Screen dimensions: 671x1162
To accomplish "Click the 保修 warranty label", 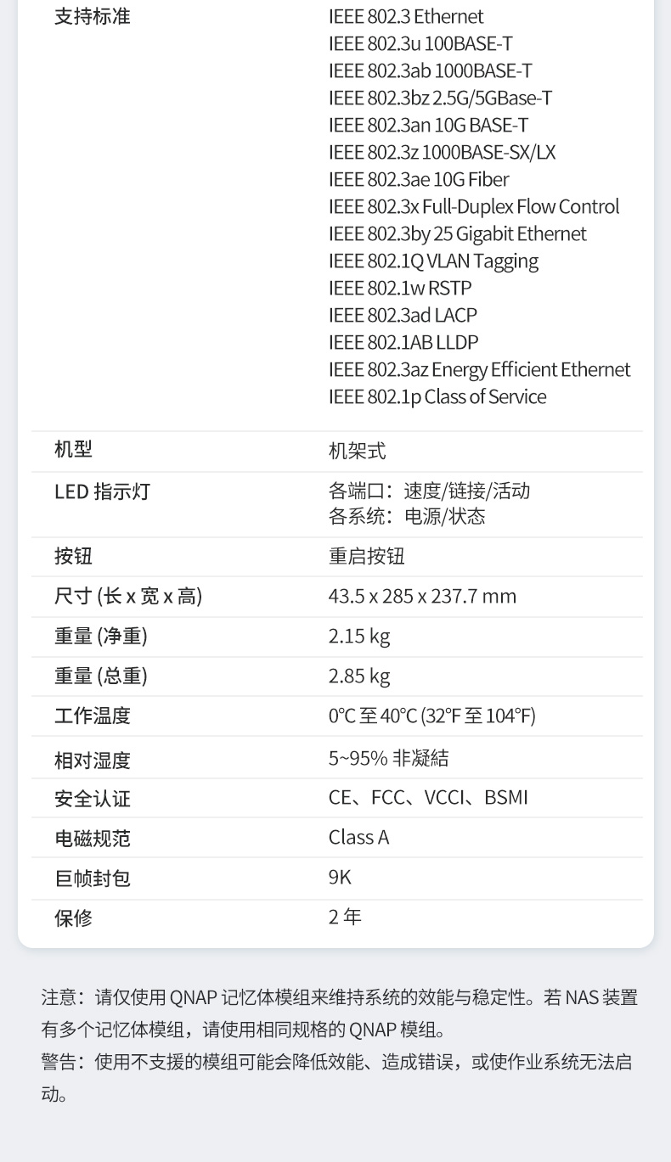I will [74, 918].
